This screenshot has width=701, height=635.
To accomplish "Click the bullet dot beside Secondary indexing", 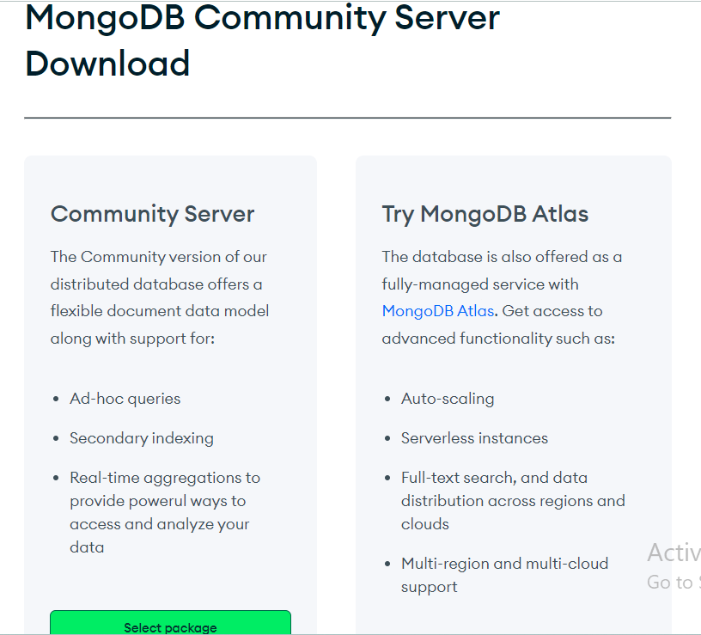I will click(56, 439).
